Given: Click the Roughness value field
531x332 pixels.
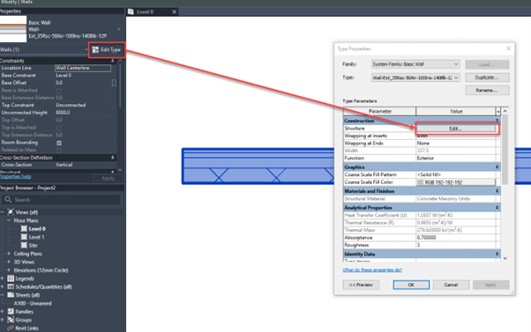Looking at the screenshot, I should [x=455, y=245].
